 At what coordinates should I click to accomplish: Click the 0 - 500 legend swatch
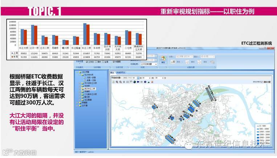(258, 126)
